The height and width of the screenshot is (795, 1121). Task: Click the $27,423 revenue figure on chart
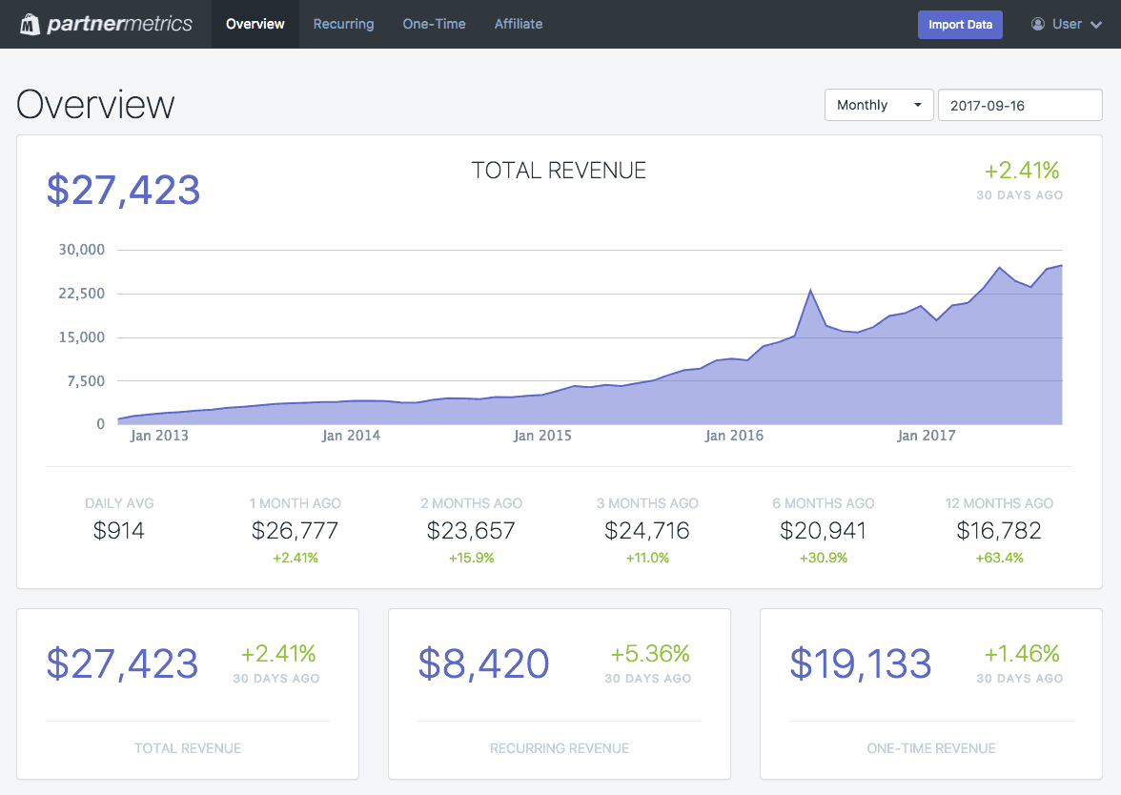click(x=123, y=190)
